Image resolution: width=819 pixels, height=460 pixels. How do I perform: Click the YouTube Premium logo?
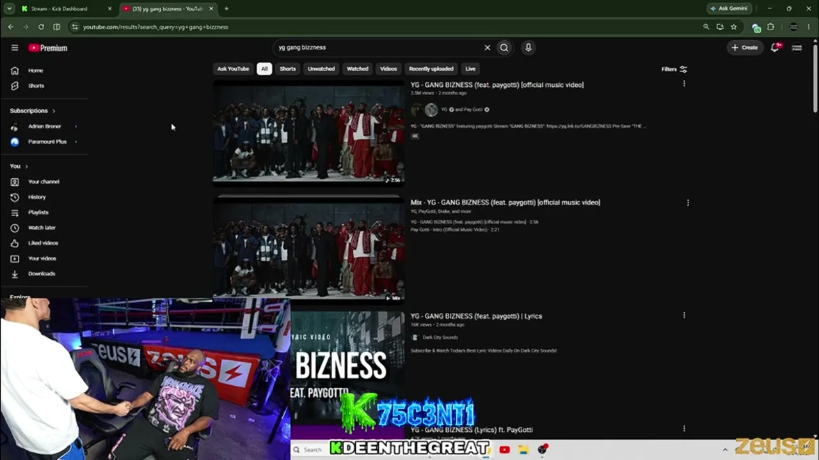(x=48, y=48)
